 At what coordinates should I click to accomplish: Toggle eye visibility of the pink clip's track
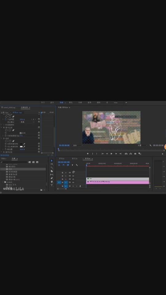click(x=73, y=182)
